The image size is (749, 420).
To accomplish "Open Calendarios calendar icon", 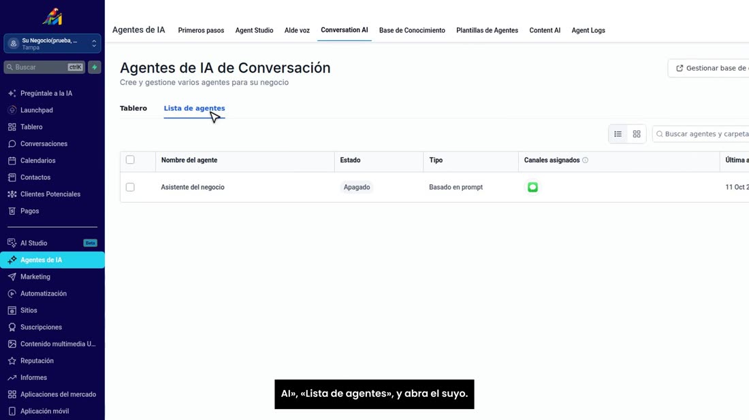I will pos(12,160).
